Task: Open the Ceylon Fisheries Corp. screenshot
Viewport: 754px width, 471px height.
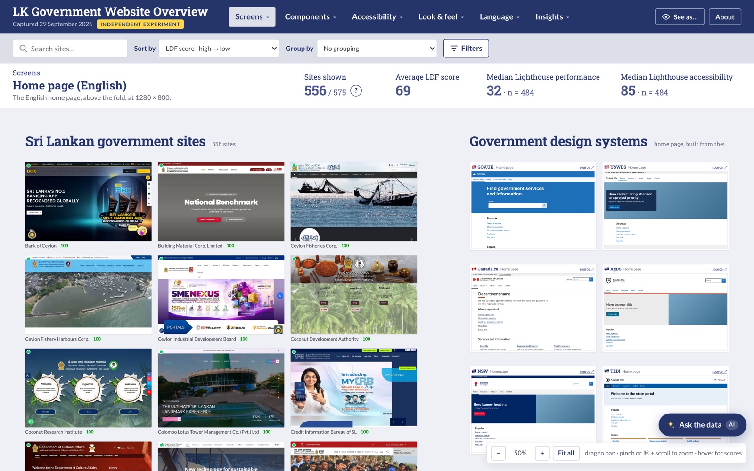Action: (x=354, y=202)
